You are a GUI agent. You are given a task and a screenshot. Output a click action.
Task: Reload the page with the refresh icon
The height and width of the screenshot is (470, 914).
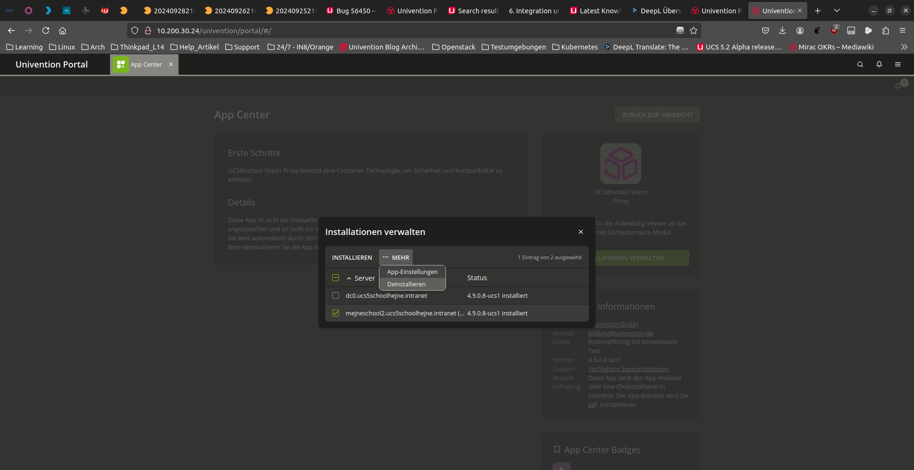pyautogui.click(x=46, y=30)
